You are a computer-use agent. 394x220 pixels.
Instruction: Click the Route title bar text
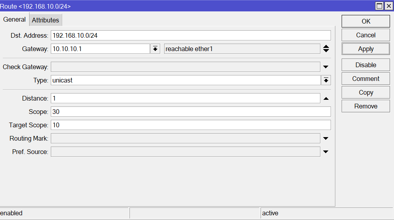pos(35,6)
